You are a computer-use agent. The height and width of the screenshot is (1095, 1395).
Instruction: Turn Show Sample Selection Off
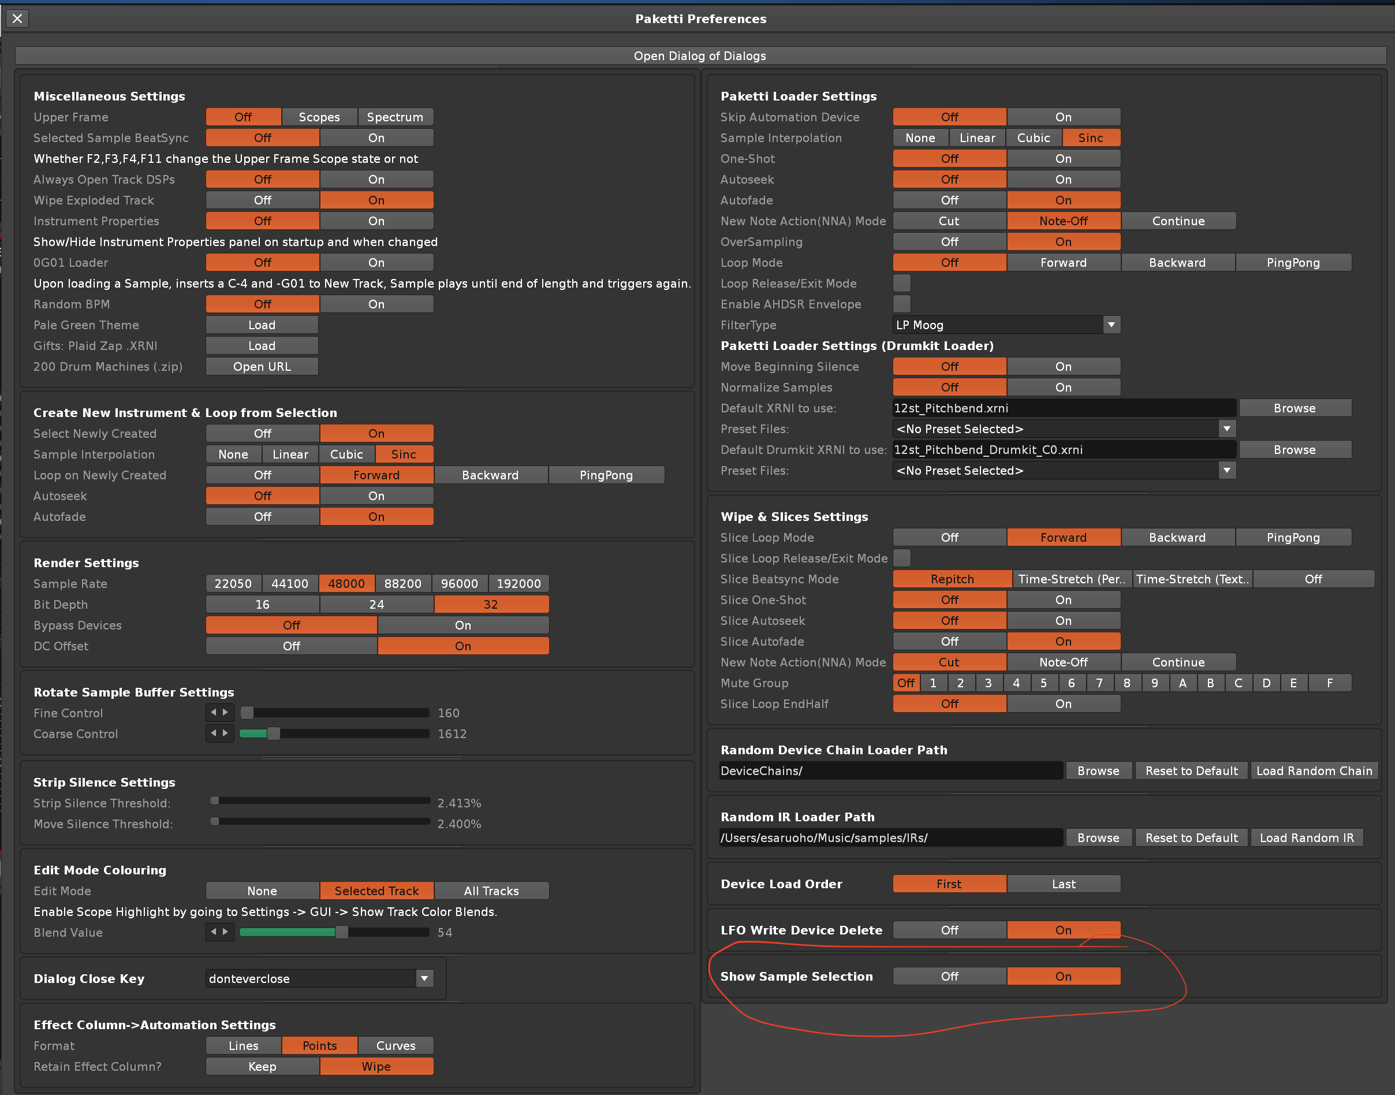point(949,977)
